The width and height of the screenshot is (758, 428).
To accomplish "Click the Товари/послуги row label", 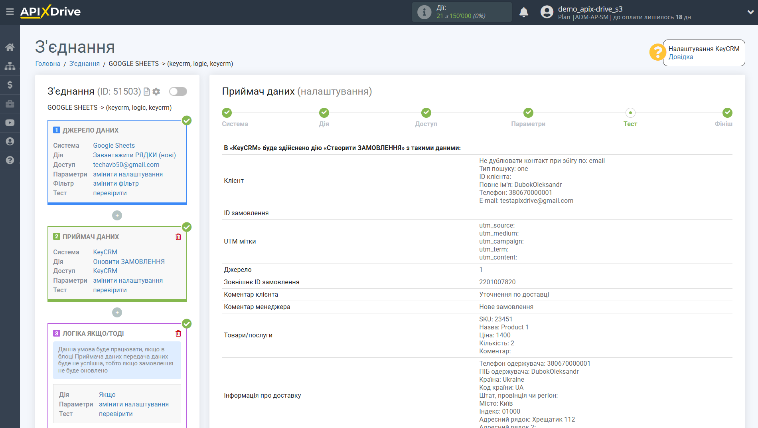I will coord(248,335).
